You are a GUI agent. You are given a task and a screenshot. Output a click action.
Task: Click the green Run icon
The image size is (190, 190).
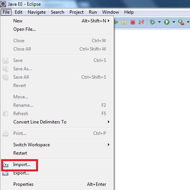[167, 22]
